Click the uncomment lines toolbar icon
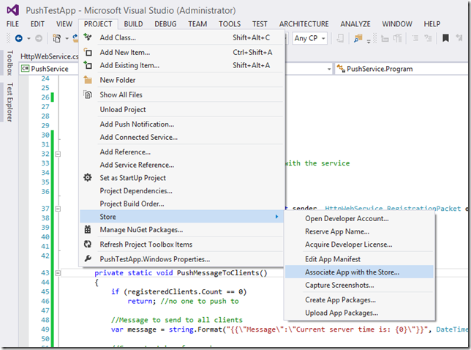Screen dimensions: 471x350 pyautogui.click(x=428, y=38)
